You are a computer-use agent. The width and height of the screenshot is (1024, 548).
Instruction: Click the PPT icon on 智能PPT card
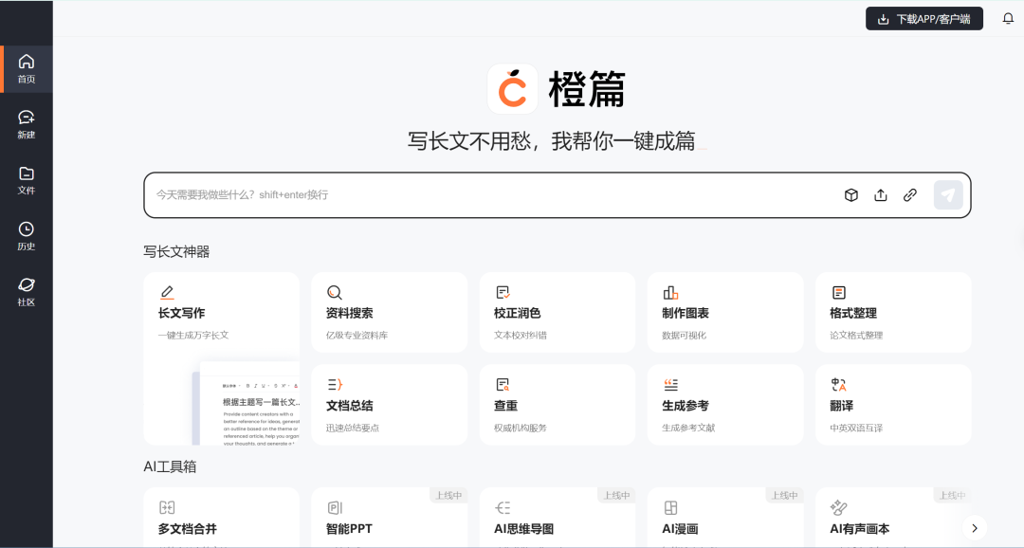pyautogui.click(x=335, y=507)
